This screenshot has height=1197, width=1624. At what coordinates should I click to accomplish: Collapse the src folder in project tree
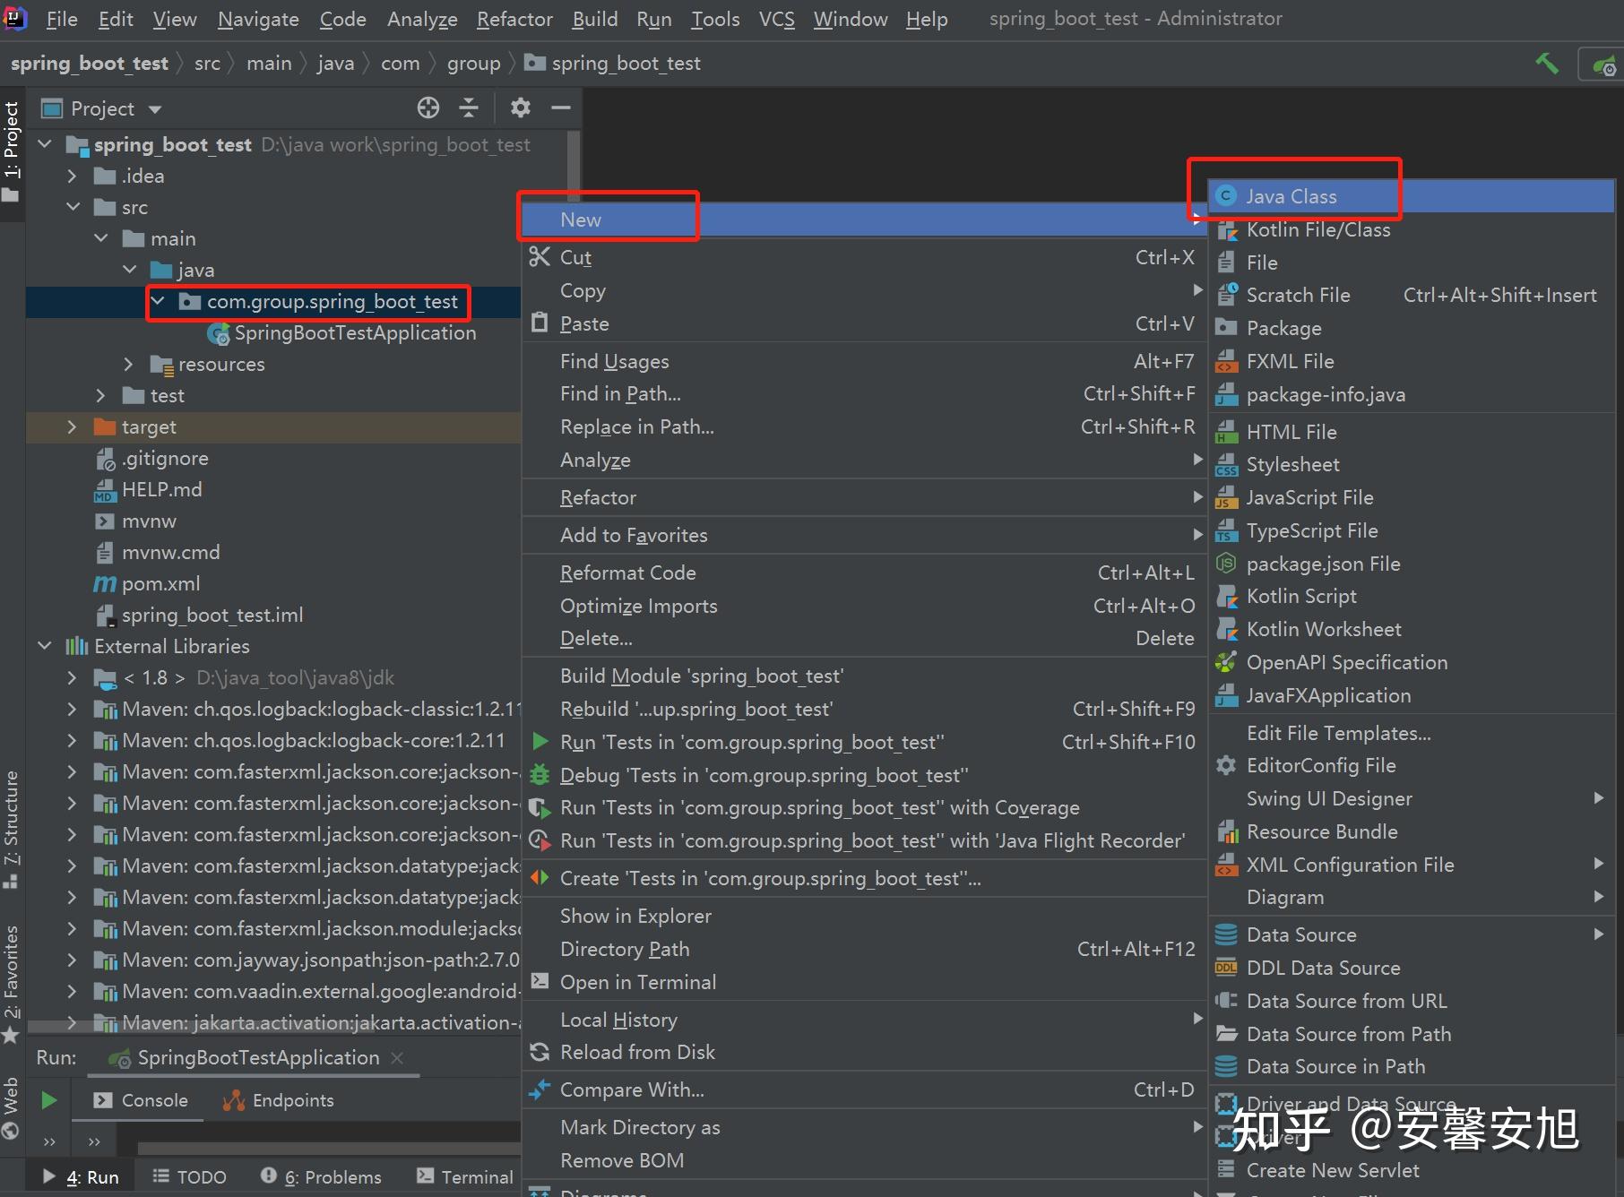pos(73,207)
